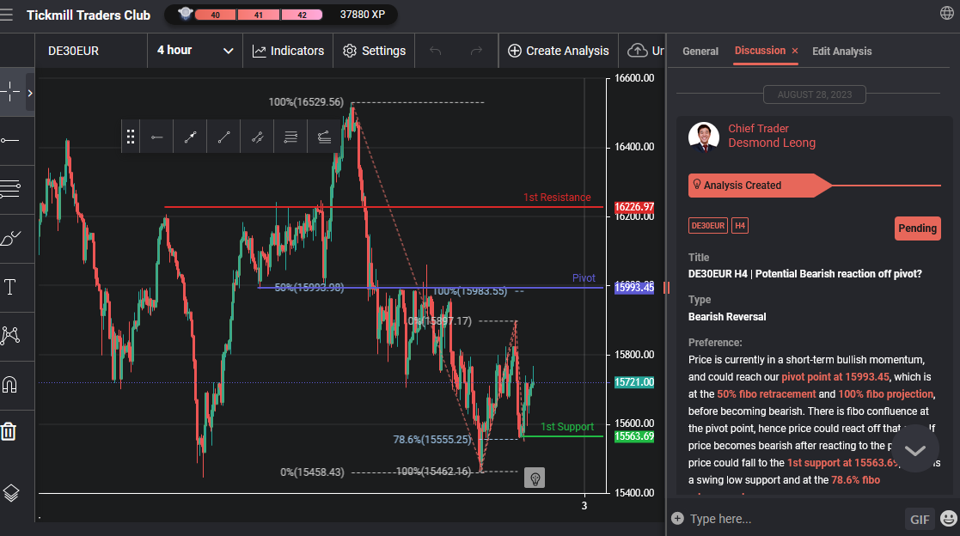Choose the last channel tool in floating toolbar
The width and height of the screenshot is (960, 536).
click(x=324, y=137)
